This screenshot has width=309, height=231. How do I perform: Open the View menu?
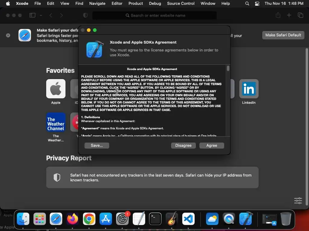(65, 3)
